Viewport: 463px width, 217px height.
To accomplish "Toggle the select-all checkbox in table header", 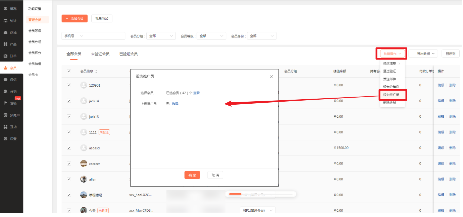I will pos(69,71).
